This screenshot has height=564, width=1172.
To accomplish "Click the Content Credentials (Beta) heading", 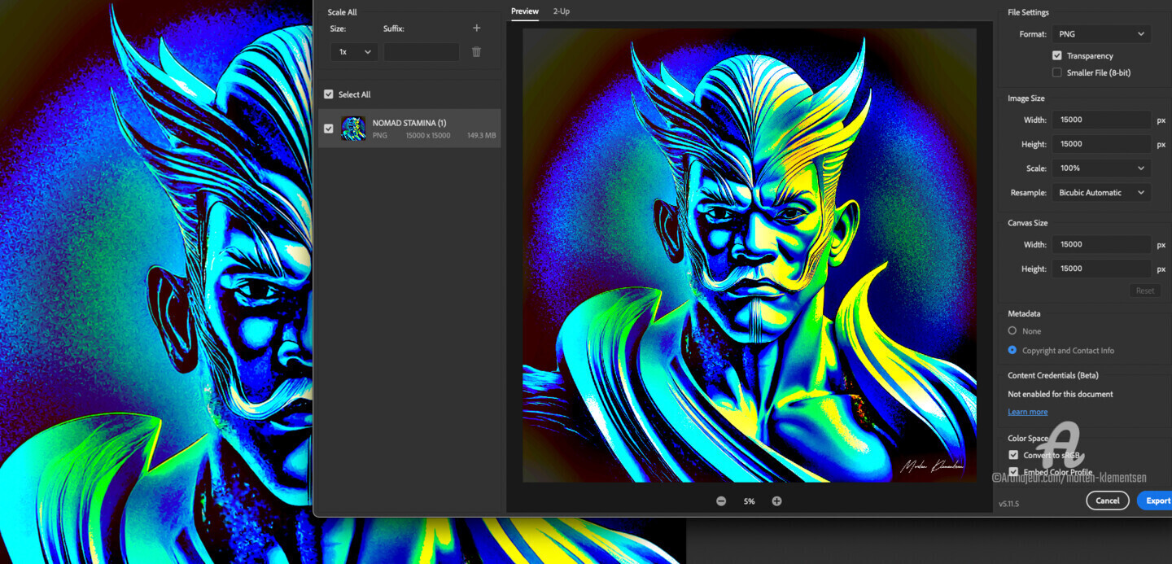I will coord(1053,375).
